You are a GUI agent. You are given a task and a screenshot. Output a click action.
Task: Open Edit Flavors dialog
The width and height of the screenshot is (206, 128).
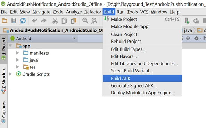[142, 56]
